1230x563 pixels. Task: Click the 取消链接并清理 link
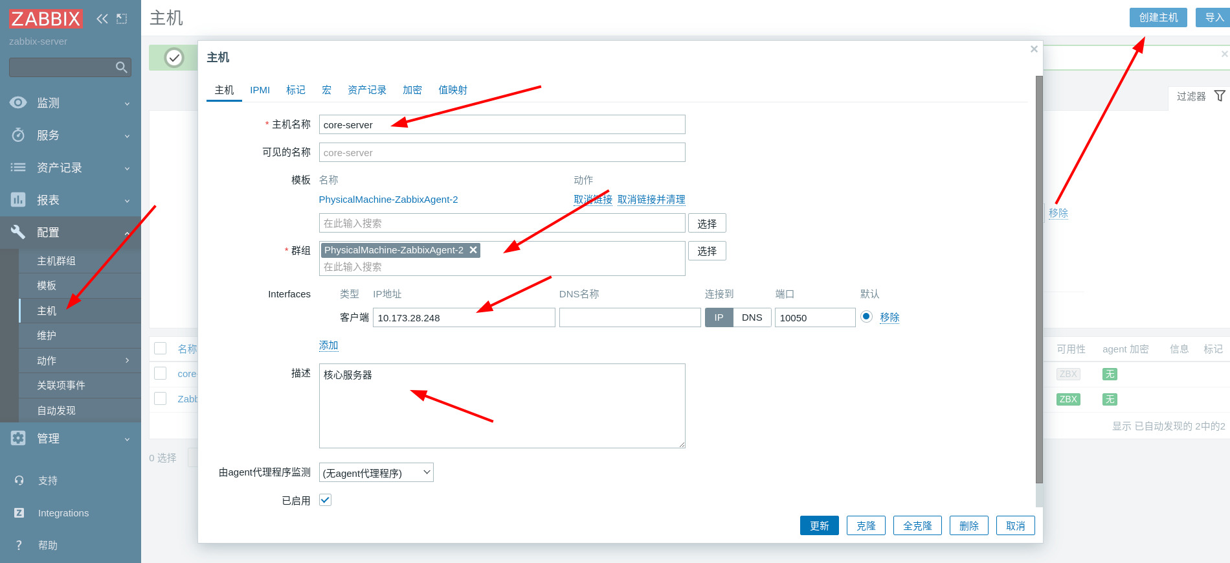[651, 200]
